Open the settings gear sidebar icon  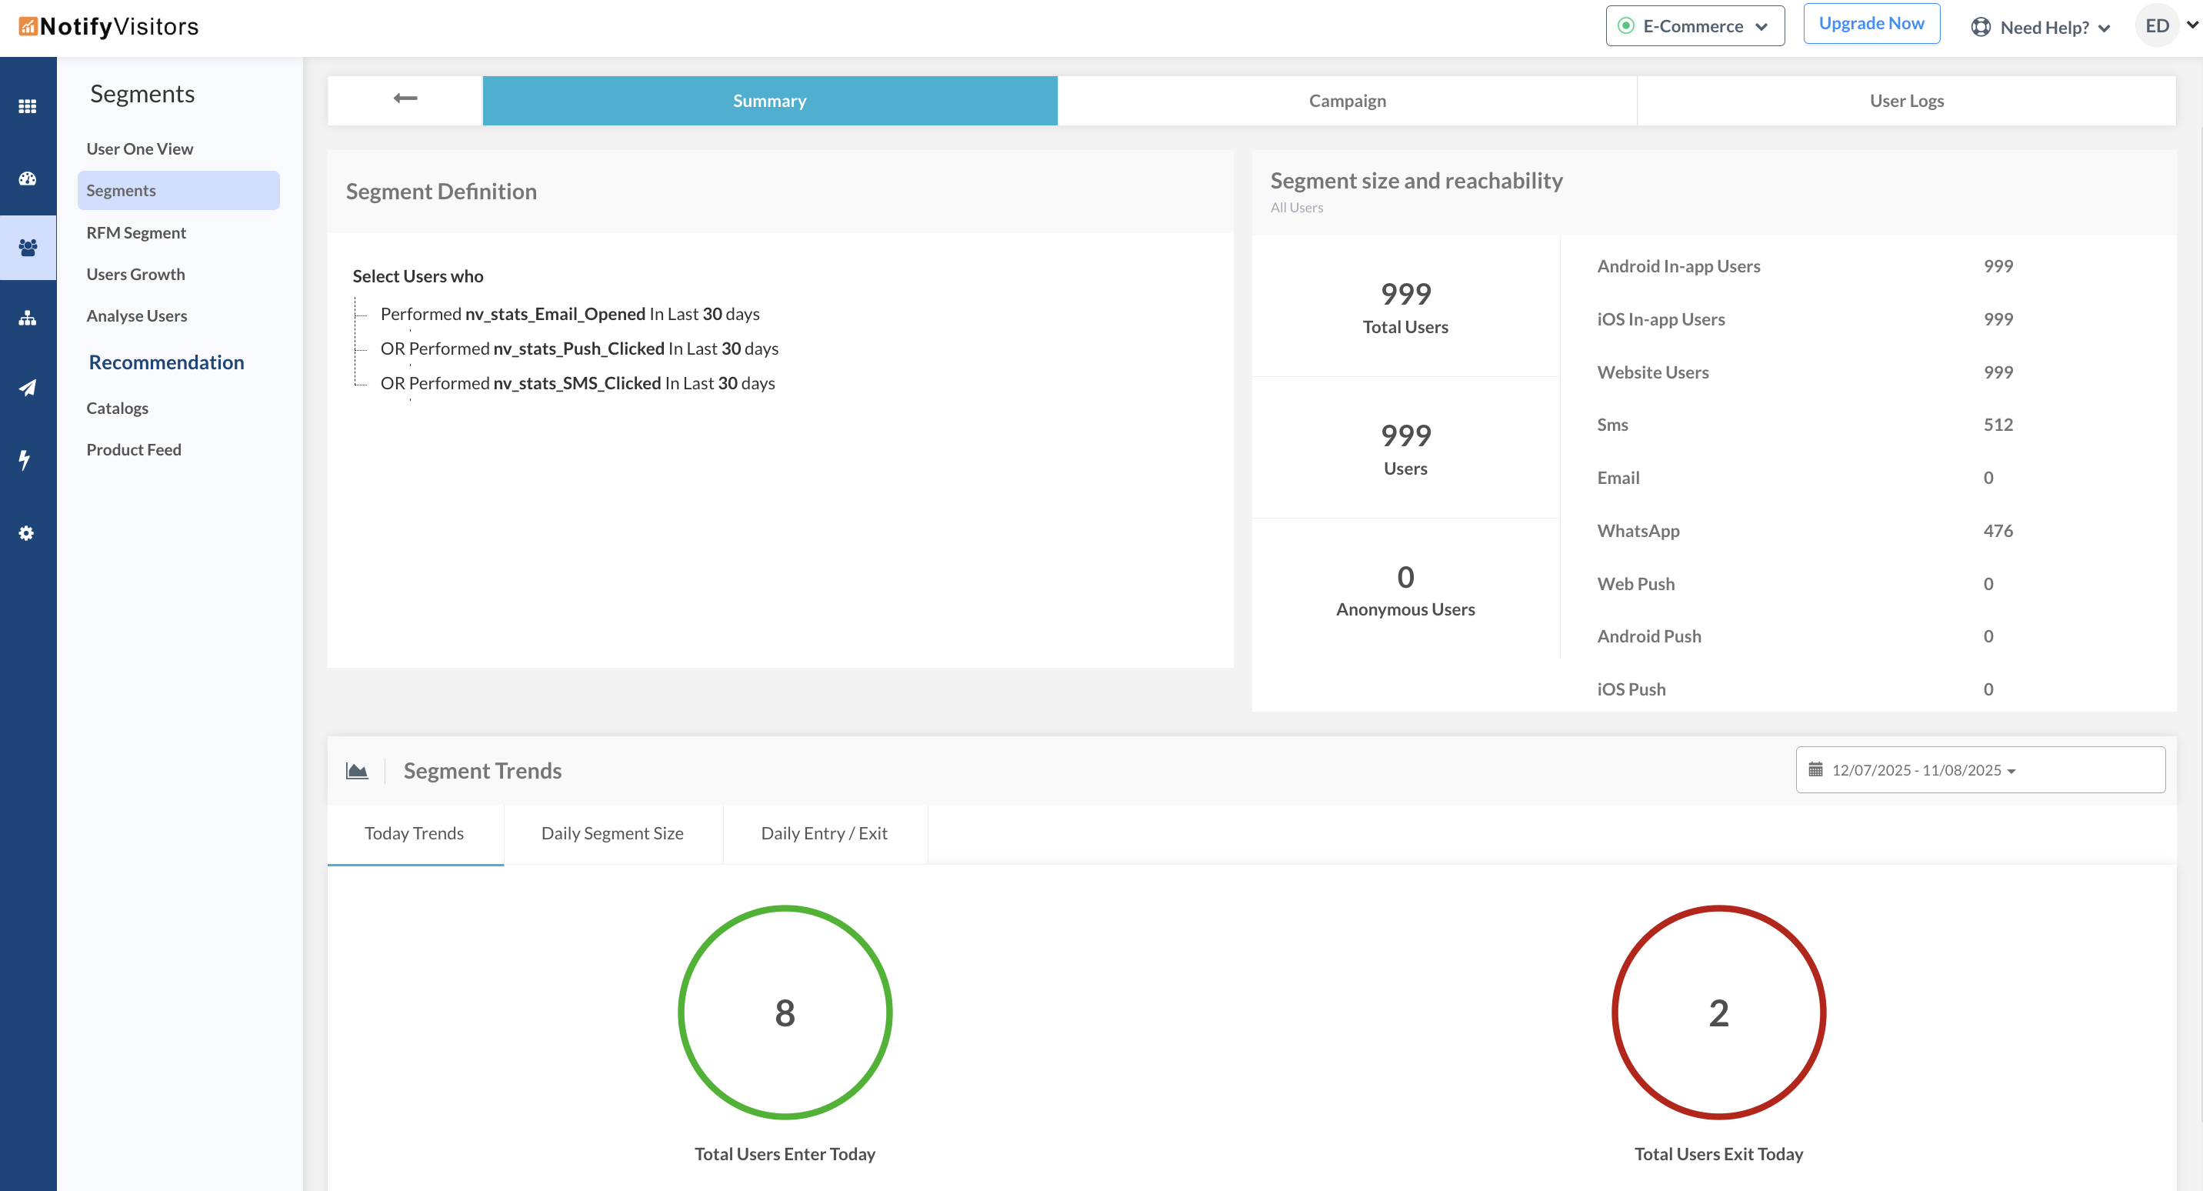click(26, 533)
